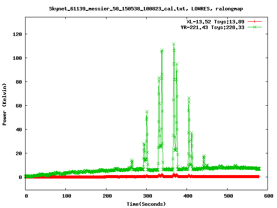277x208 pixels.
Task: Click the "Time(Seconds)" x-axis label
Action: 146,204
